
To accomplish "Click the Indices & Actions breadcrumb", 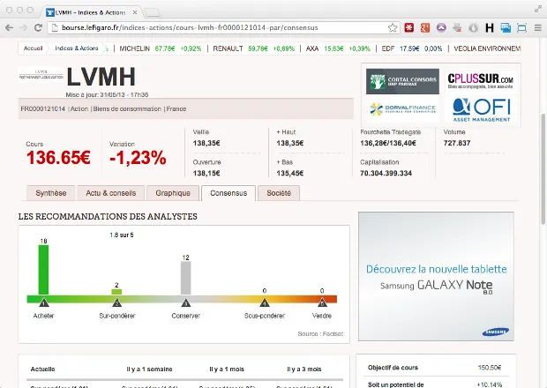I will [77, 48].
